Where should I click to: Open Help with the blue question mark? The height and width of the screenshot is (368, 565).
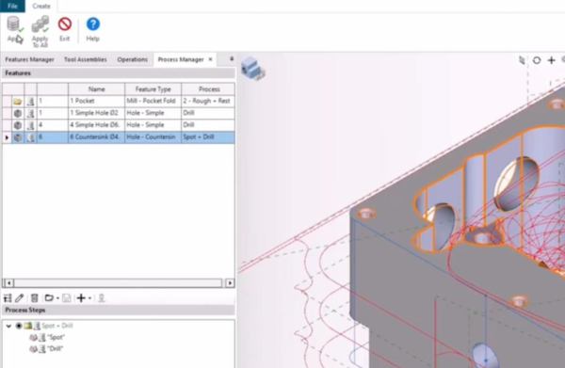93,24
